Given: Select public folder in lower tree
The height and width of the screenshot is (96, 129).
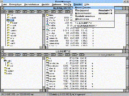Looking at the screenshot, I should [x=8, y=73].
